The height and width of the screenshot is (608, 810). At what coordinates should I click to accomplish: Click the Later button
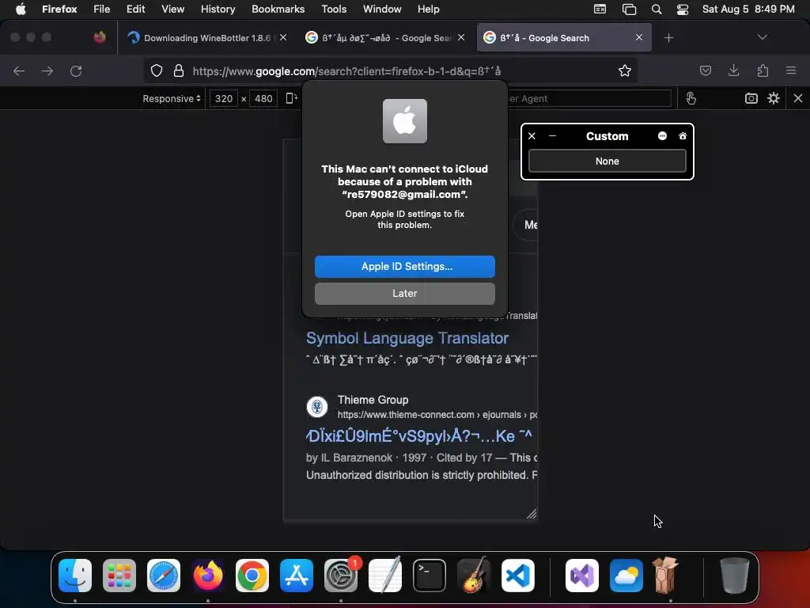[404, 293]
